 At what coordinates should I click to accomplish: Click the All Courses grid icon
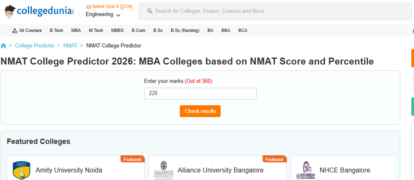pyautogui.click(x=14, y=31)
